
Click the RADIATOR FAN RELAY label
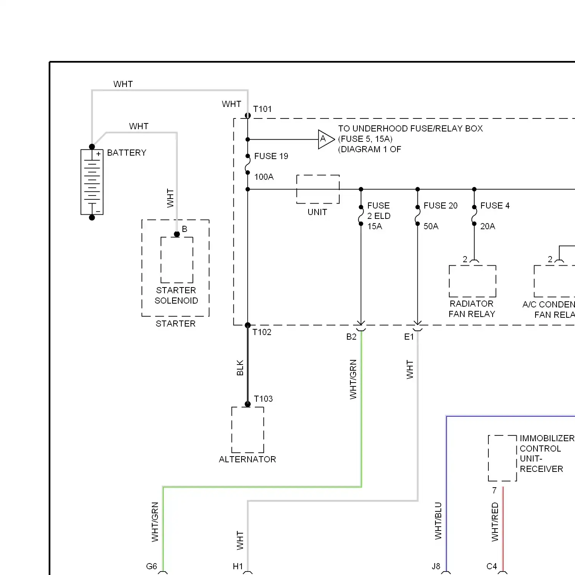[472, 309]
